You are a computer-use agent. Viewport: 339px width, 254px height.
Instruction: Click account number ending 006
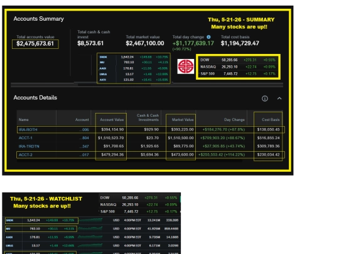(84, 130)
